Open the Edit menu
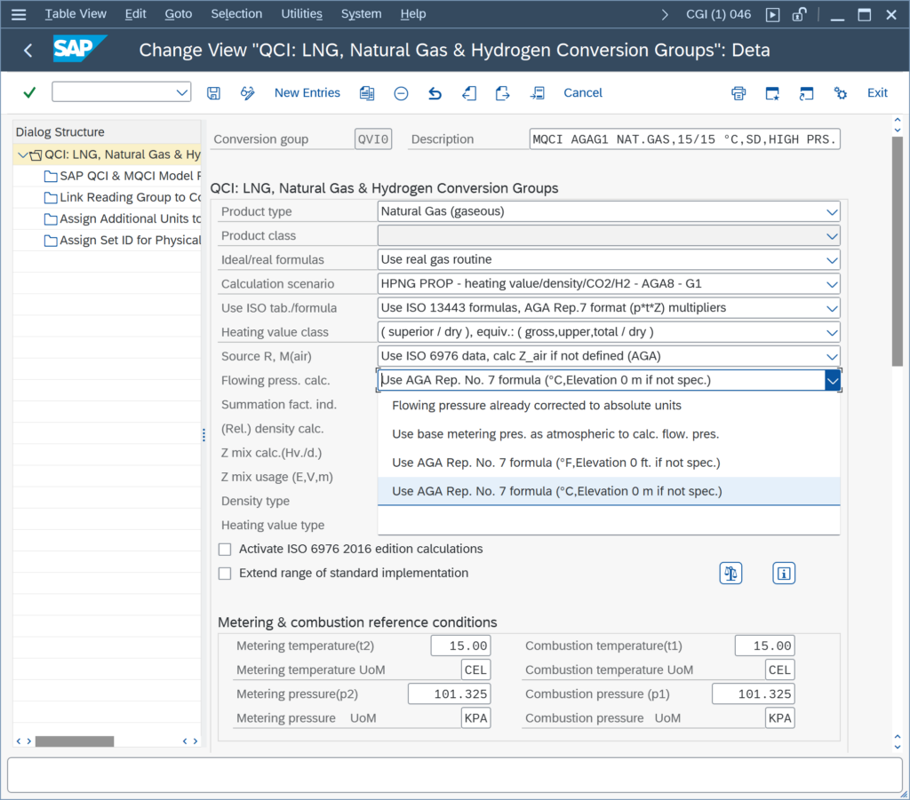Image resolution: width=910 pixels, height=800 pixels. click(x=135, y=14)
